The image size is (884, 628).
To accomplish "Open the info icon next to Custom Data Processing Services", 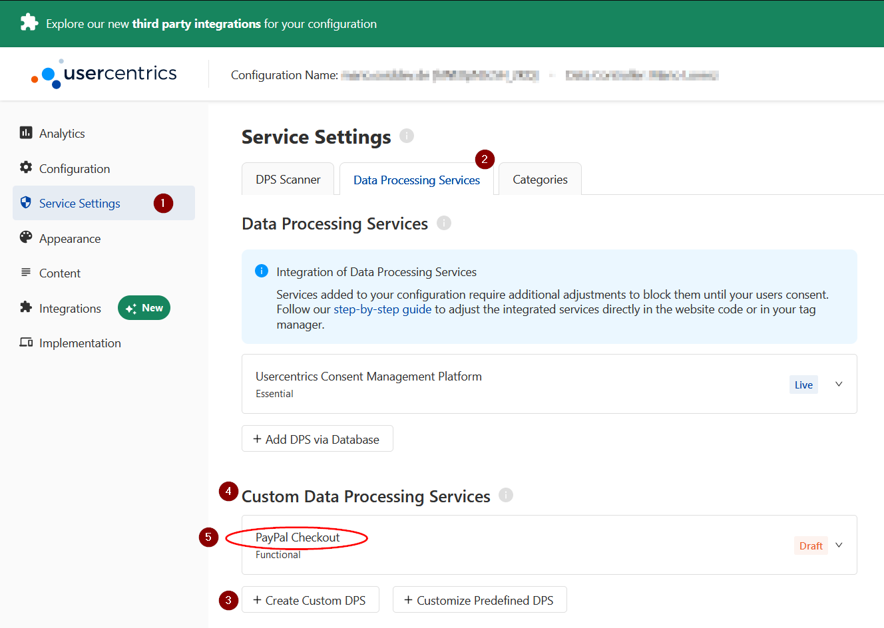I will pyautogui.click(x=505, y=495).
